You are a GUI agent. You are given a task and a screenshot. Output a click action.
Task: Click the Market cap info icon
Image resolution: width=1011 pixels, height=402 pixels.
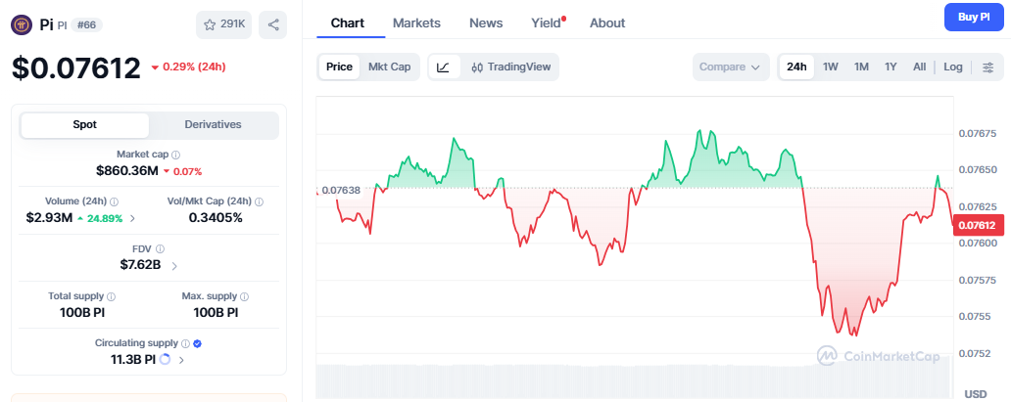176,155
